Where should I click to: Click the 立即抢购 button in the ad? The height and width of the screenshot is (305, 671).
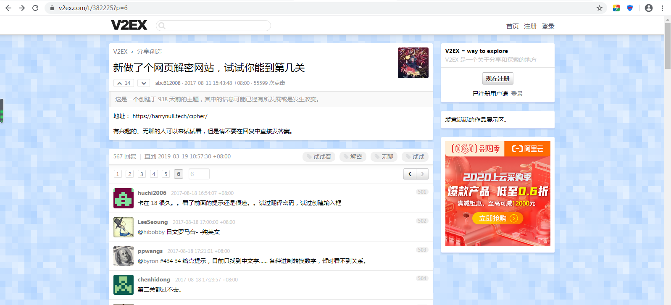(497, 218)
